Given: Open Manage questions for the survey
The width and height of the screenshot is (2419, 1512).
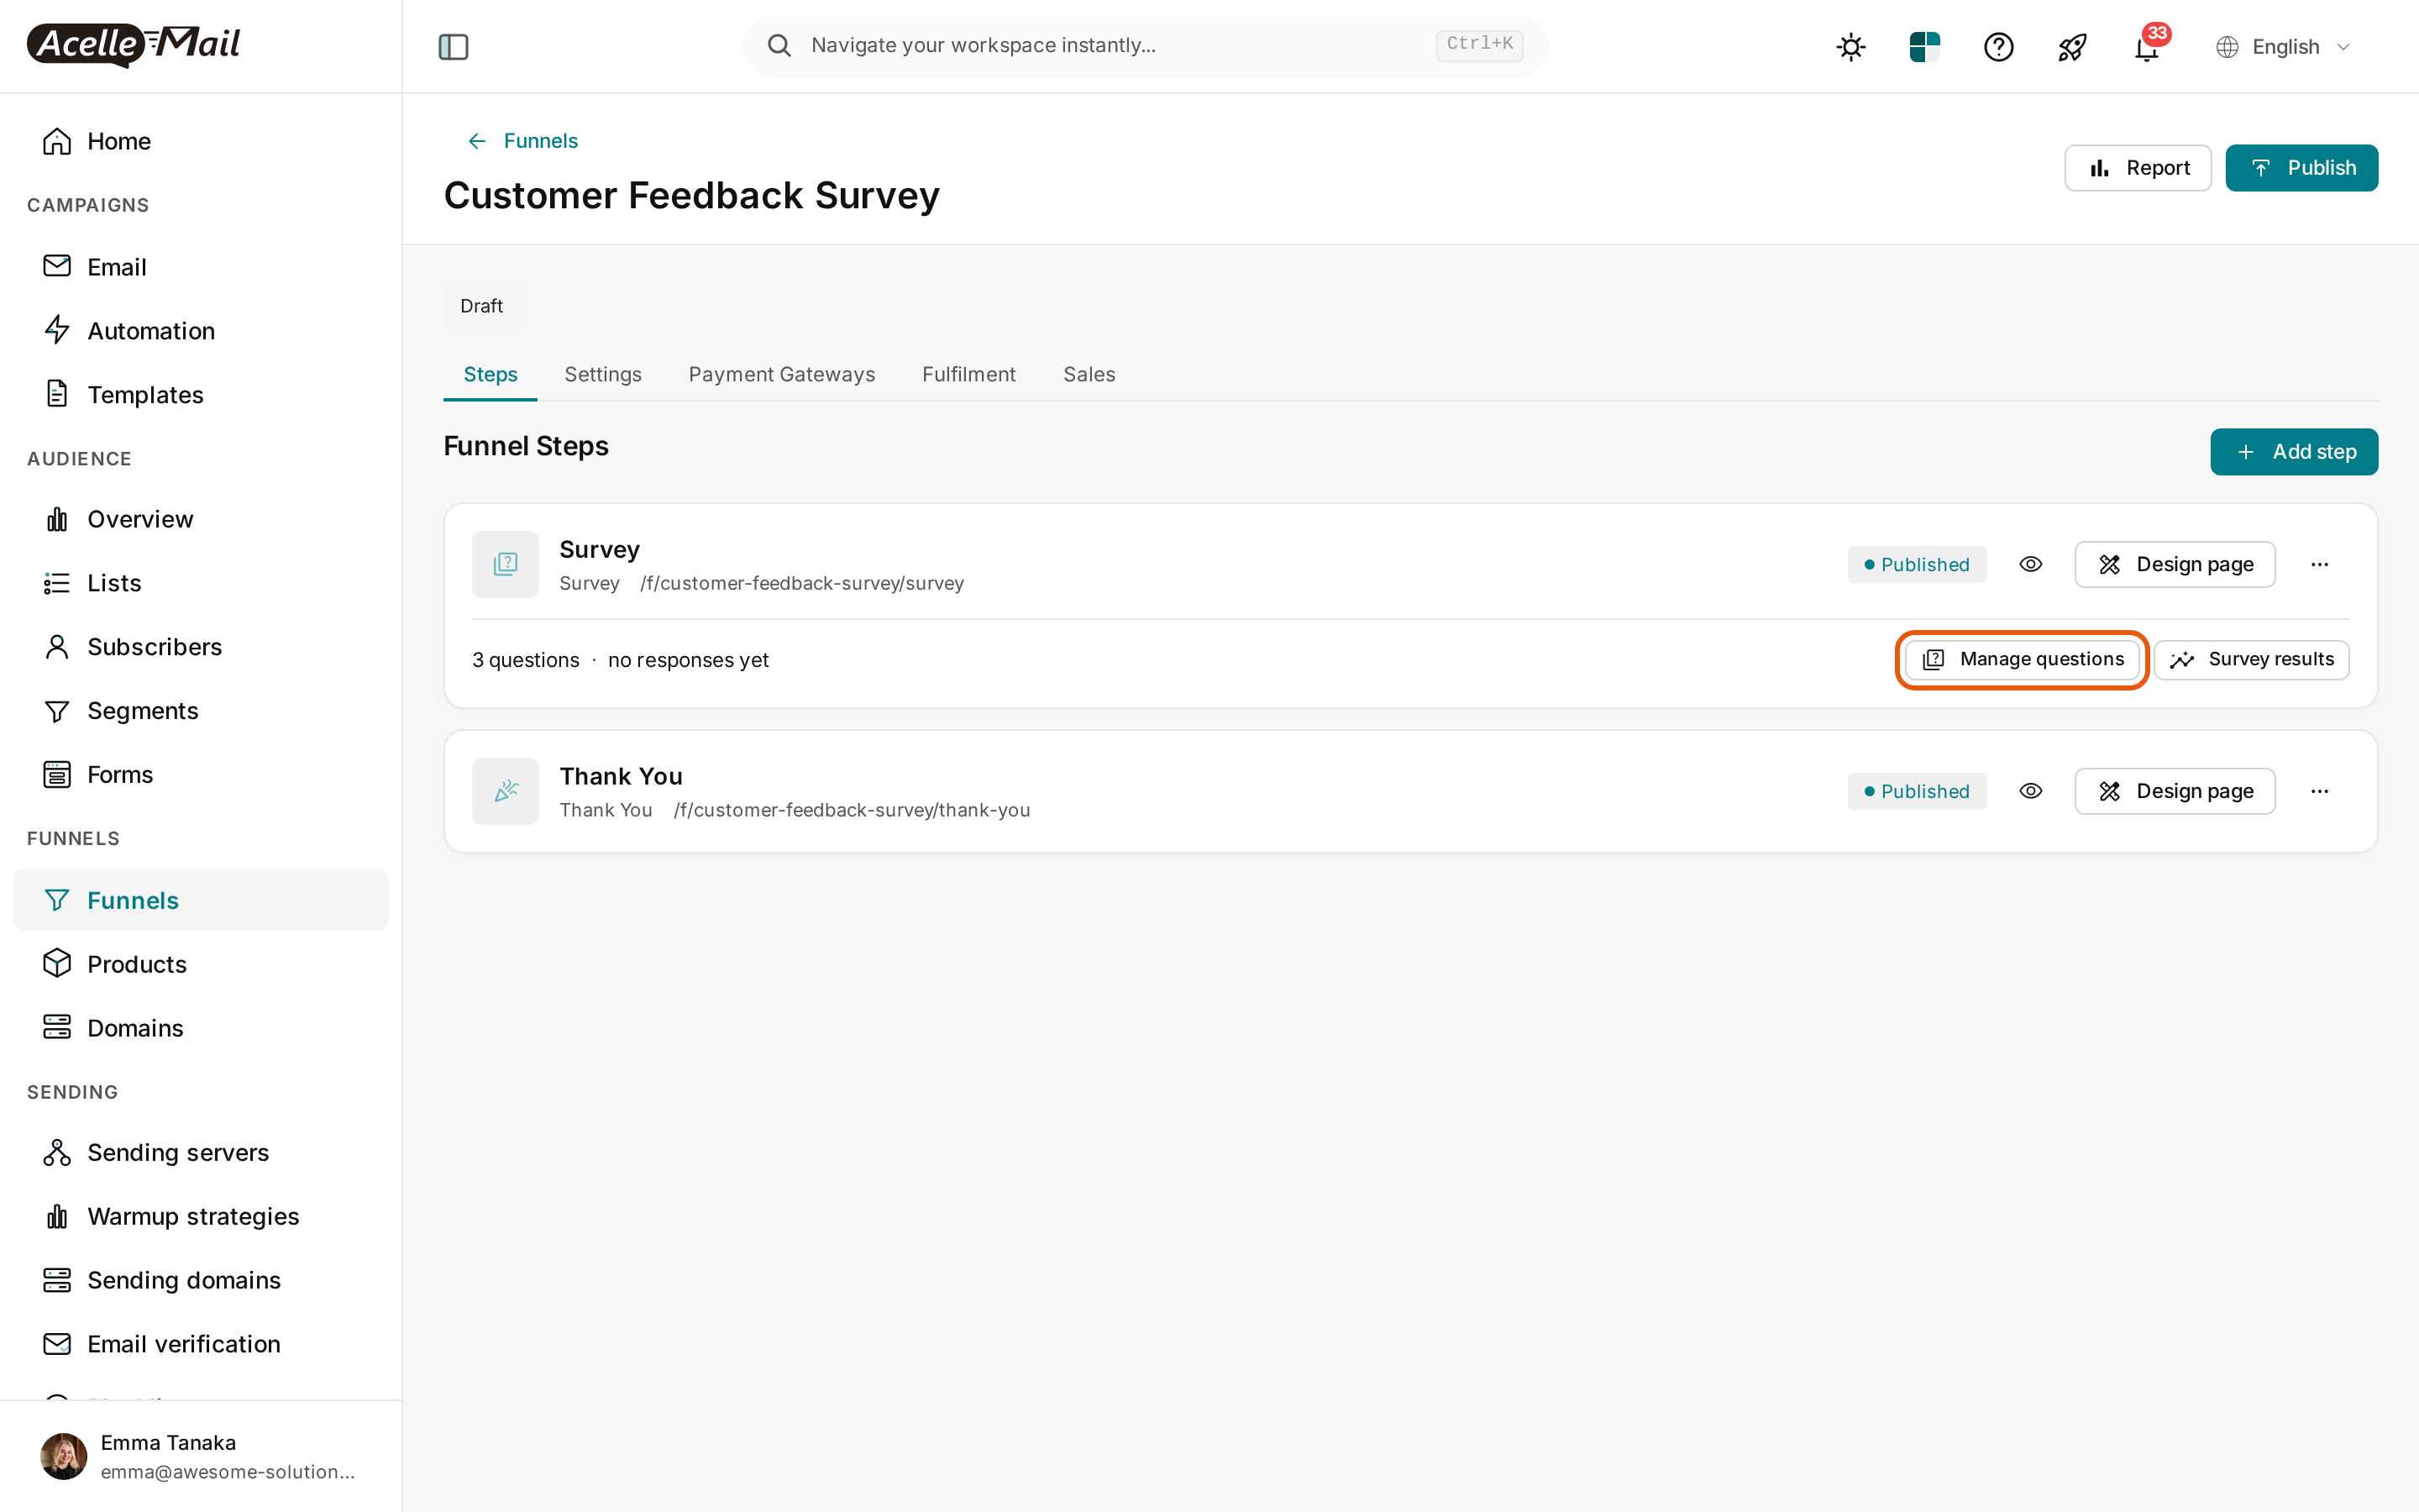Looking at the screenshot, I should (x=2023, y=660).
